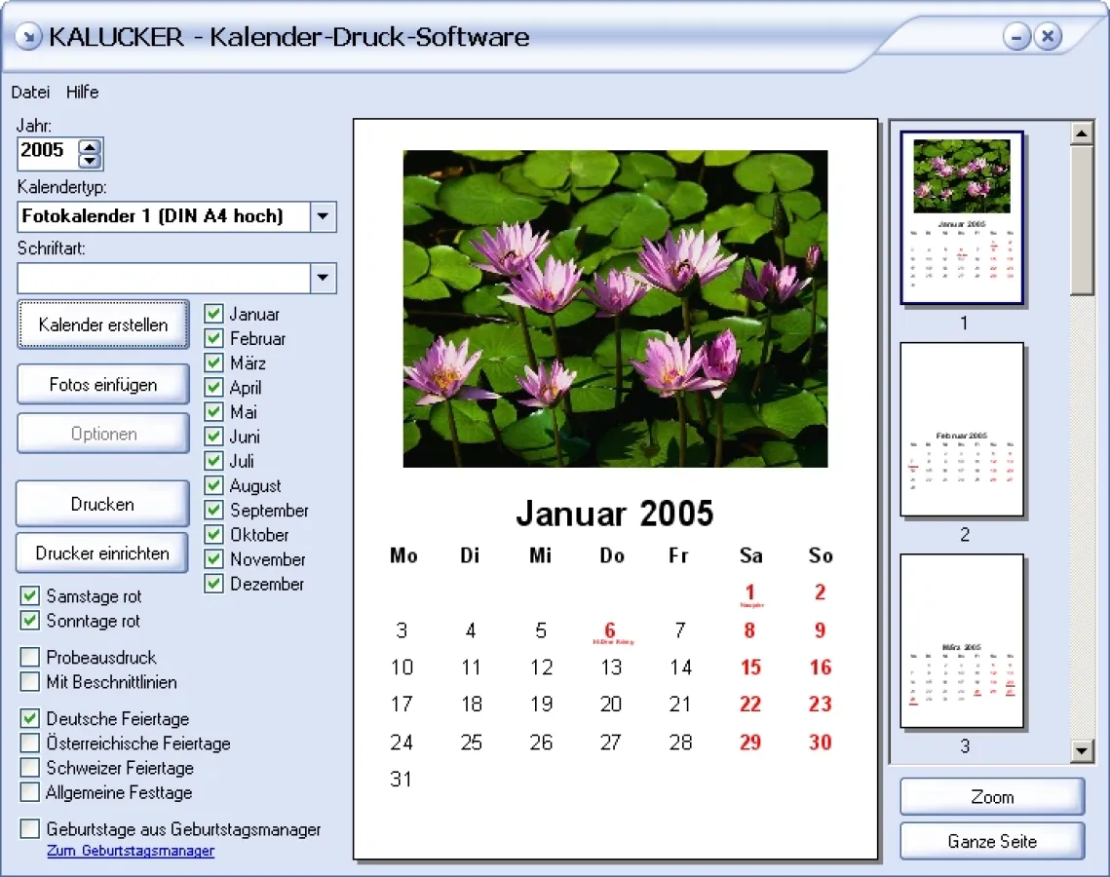Image resolution: width=1110 pixels, height=877 pixels.
Task: Click the Ganze Seite button
Action: point(991,841)
